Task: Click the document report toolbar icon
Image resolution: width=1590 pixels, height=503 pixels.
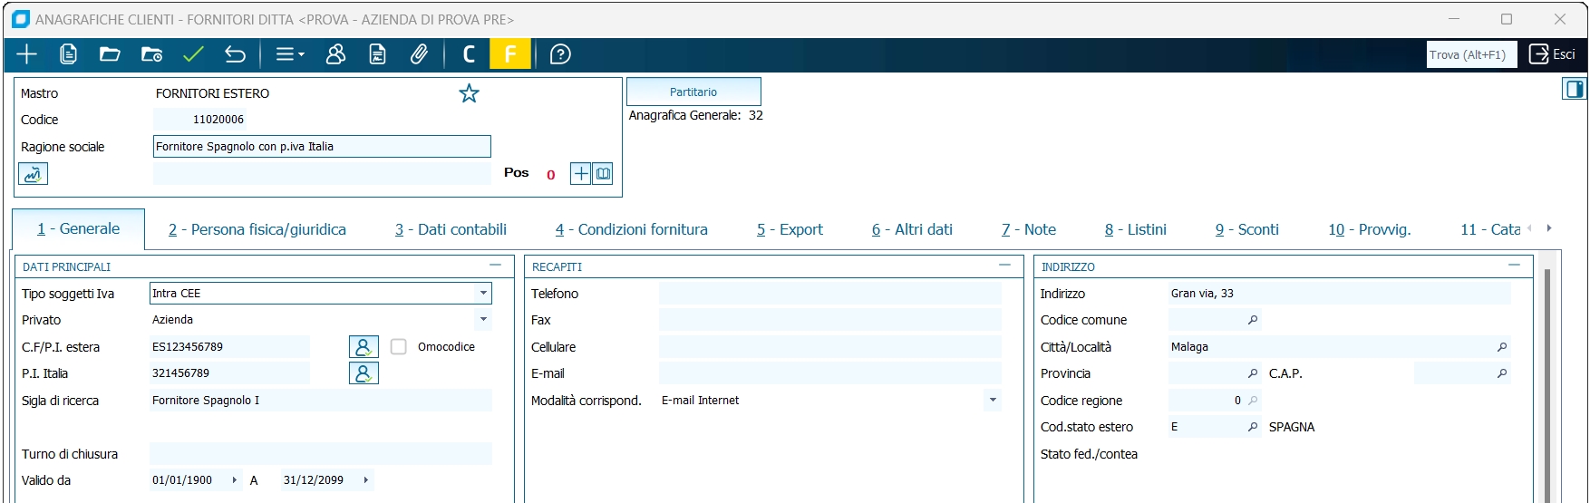Action: [x=377, y=54]
